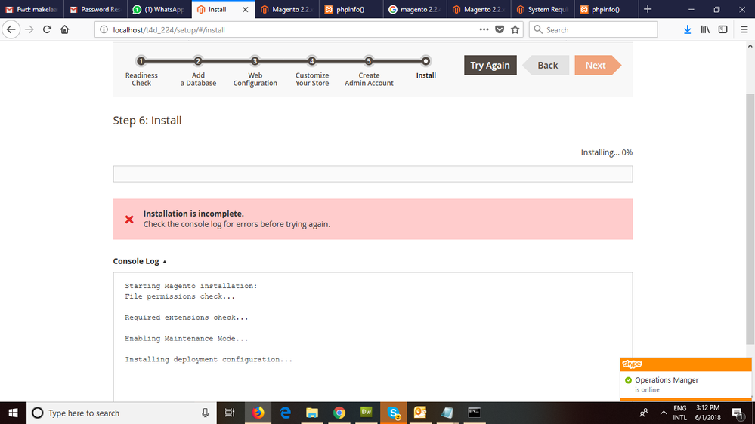This screenshot has height=424, width=755.
Task: Open Dreamweaver from the taskbar
Action: coord(367,413)
